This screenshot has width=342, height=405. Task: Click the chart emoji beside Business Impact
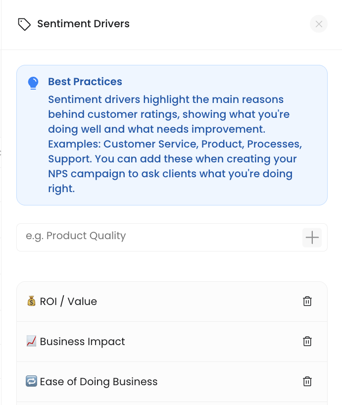[32, 341]
